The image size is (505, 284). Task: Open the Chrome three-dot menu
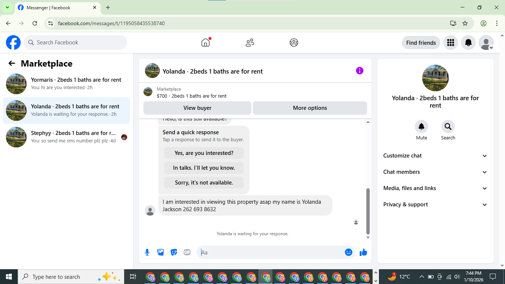497,23
